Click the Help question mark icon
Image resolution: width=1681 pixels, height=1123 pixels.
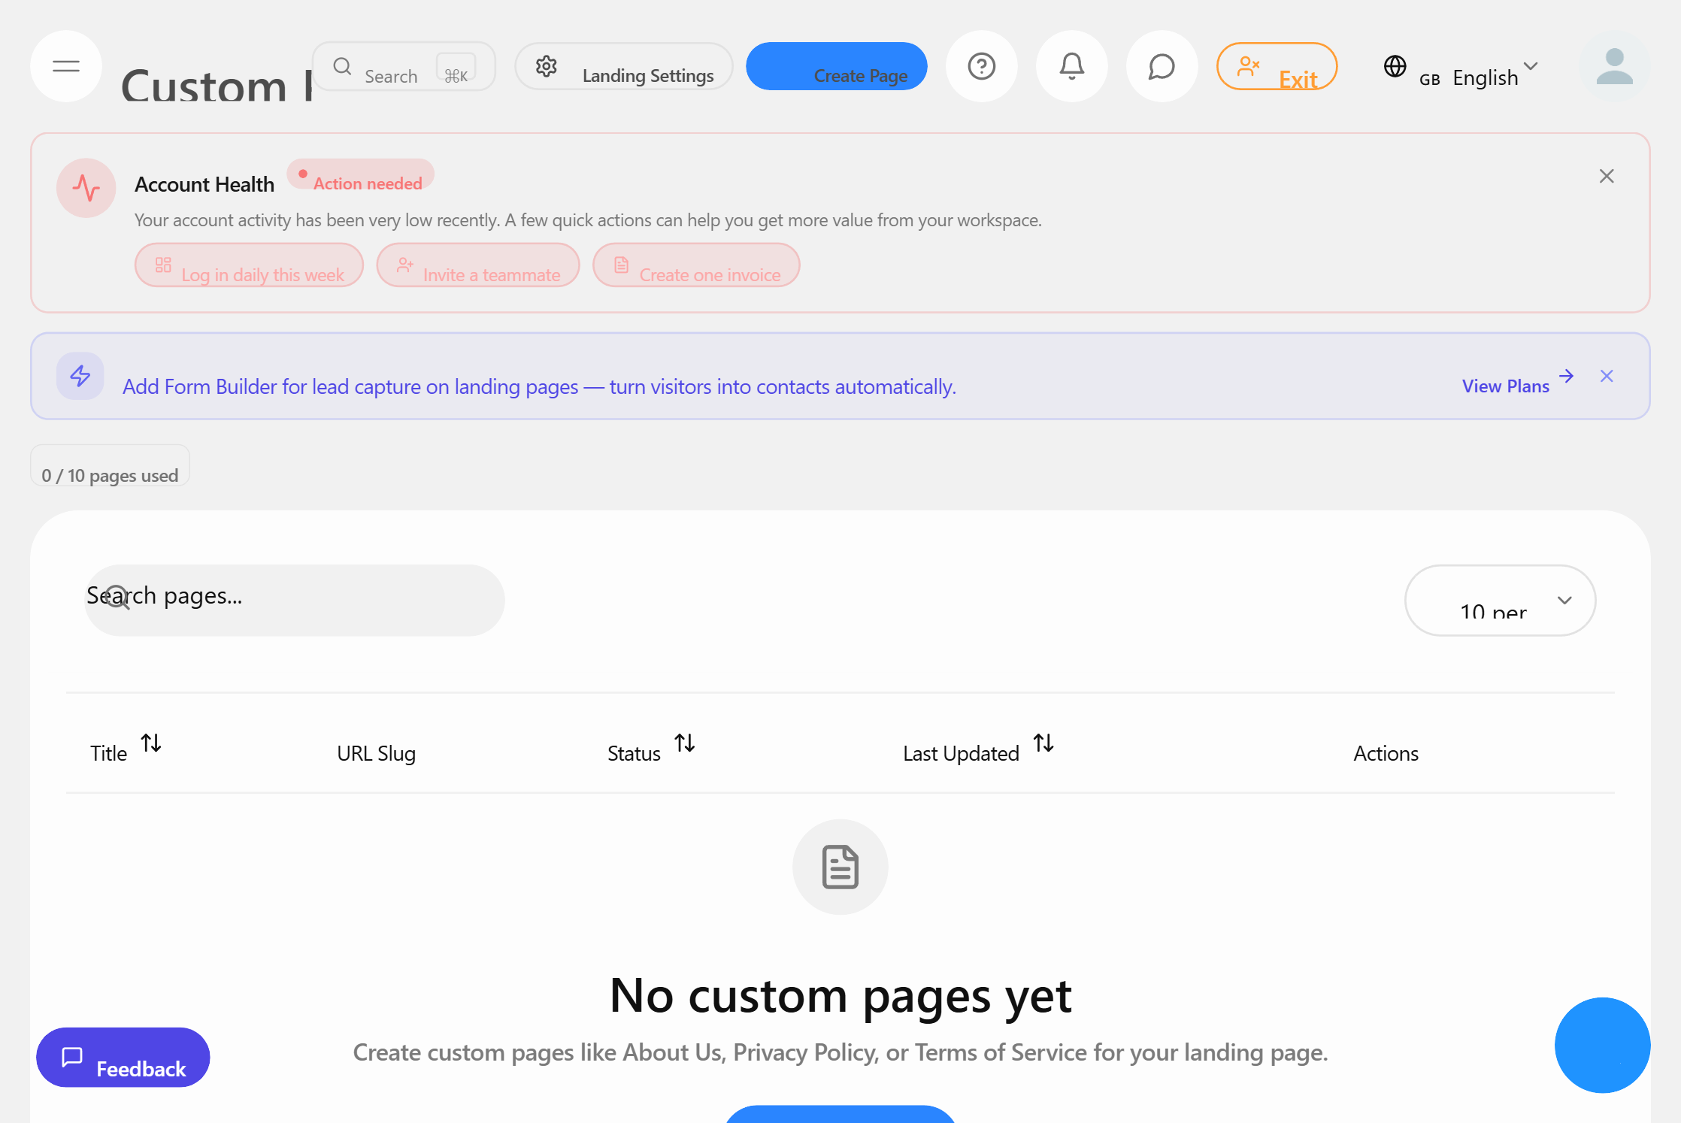(981, 66)
